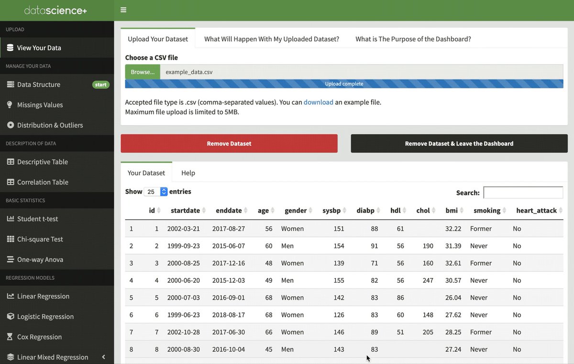Image resolution: width=574 pixels, height=364 pixels.
Task: Switch to Upload Your Dataset tab
Action: 158,39
